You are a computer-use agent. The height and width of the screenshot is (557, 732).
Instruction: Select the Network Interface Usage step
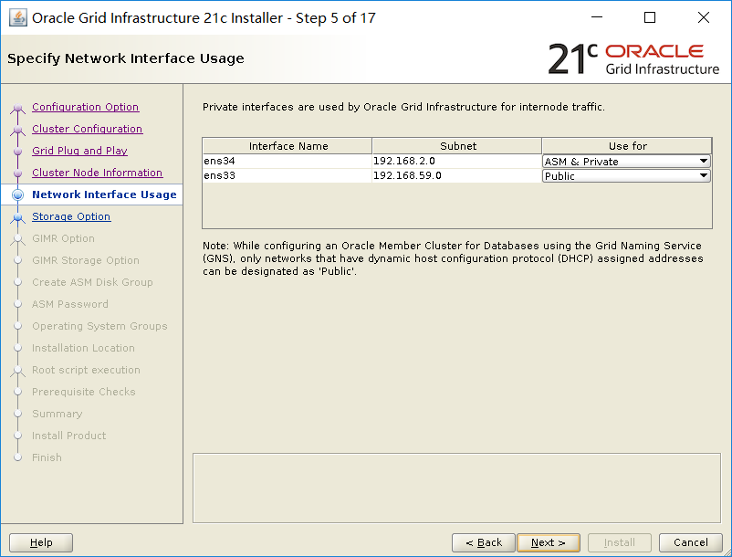pos(104,194)
